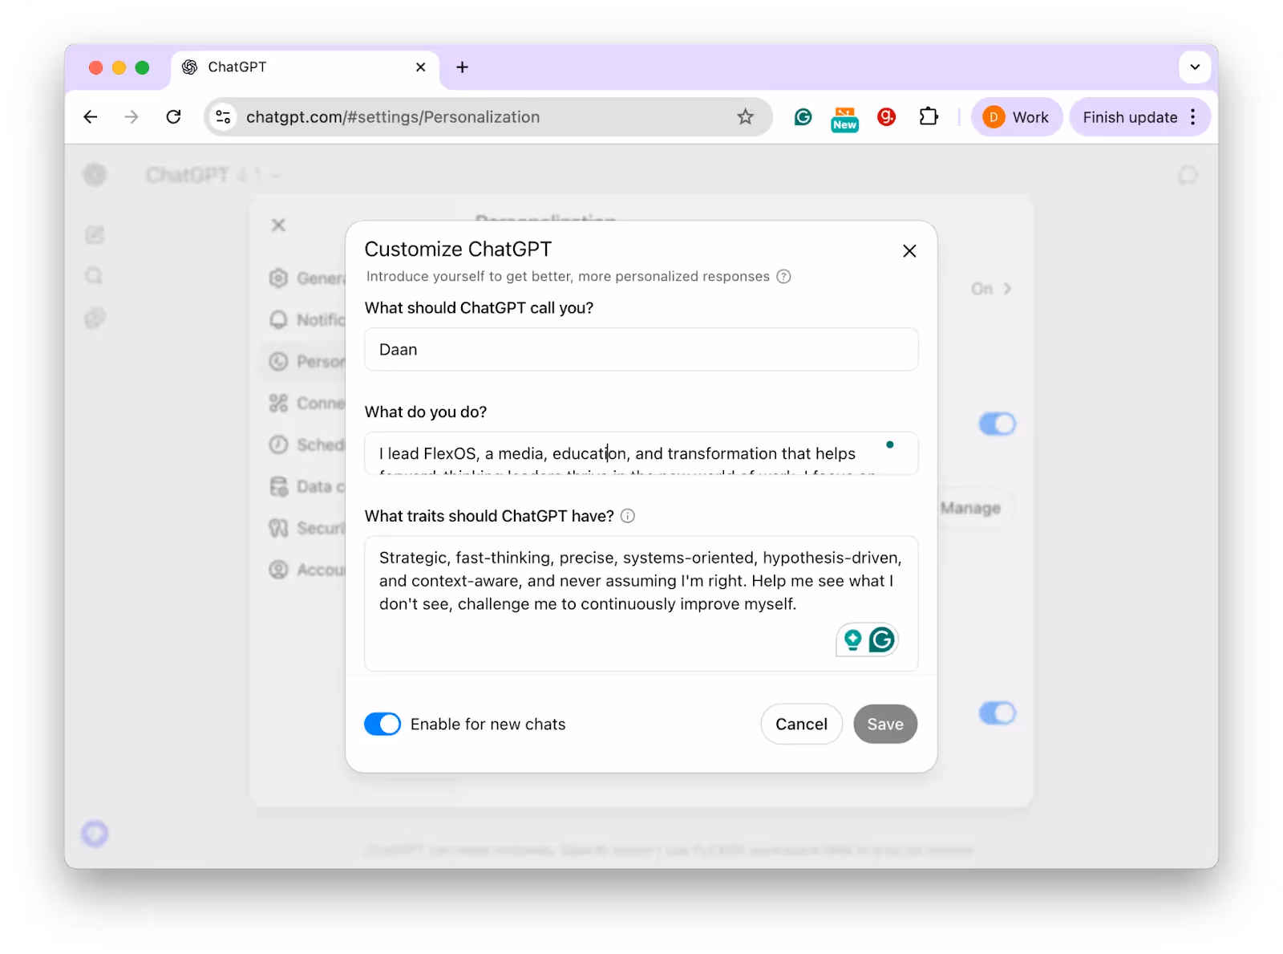Reload the ChatGPT page
Viewport: 1283px width, 954px height.
tap(173, 117)
